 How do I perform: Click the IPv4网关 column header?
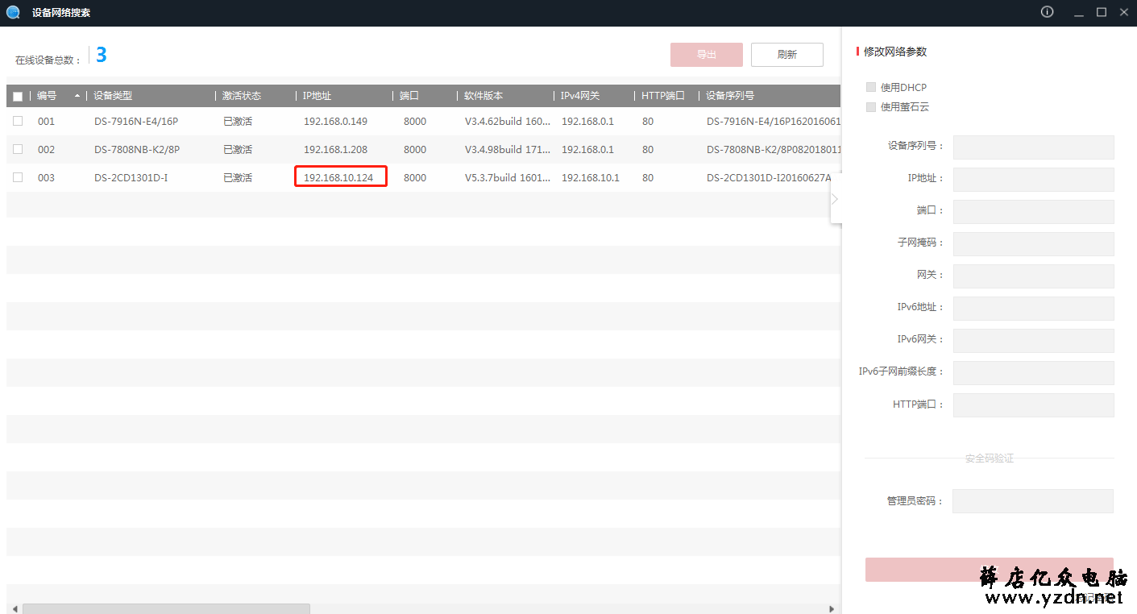coord(580,96)
